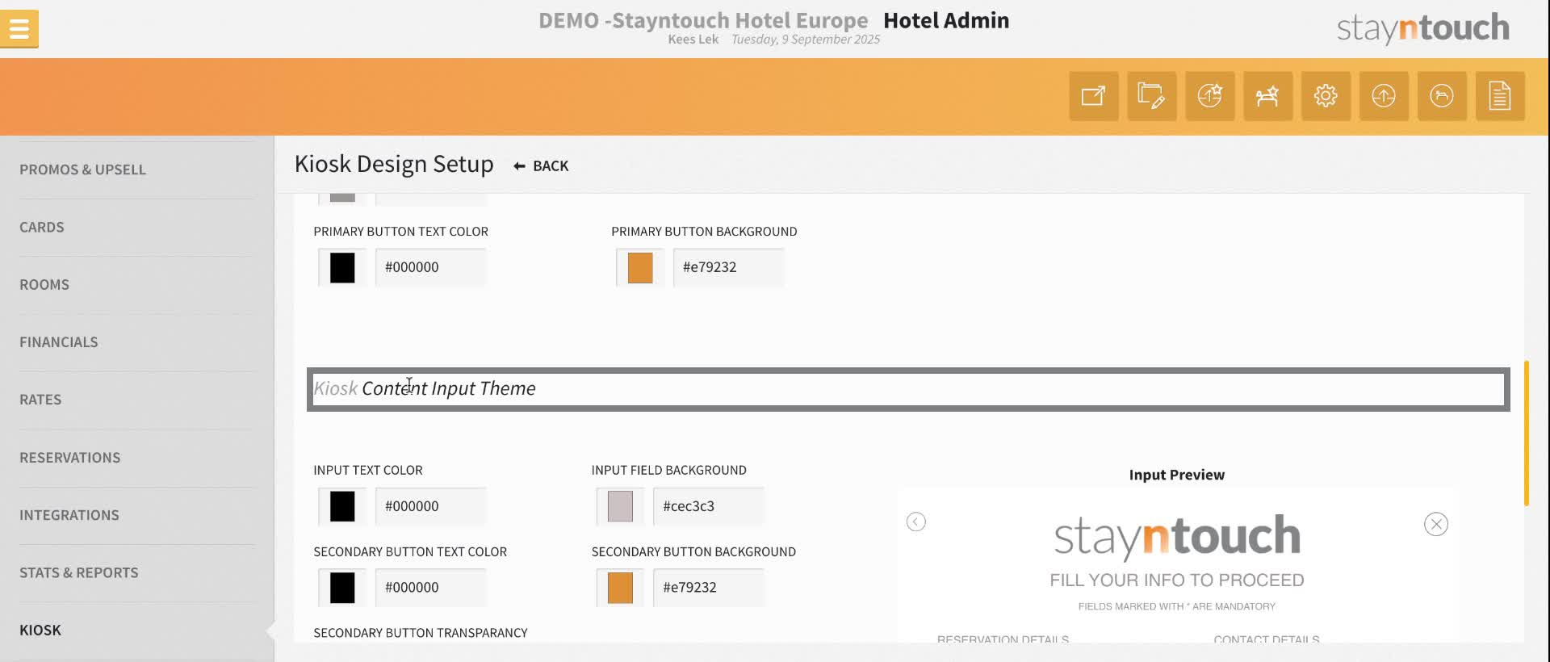Click the left arrow in Input Preview
Viewport: 1550px width, 662px height.
click(x=916, y=522)
